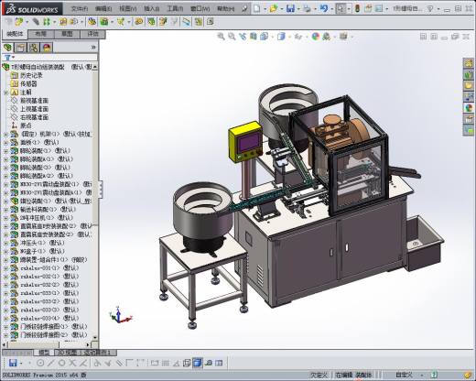Select the Zoom to Fit magnifier icon
Image resolution: width=476 pixels, height=381 pixels.
tap(221, 37)
